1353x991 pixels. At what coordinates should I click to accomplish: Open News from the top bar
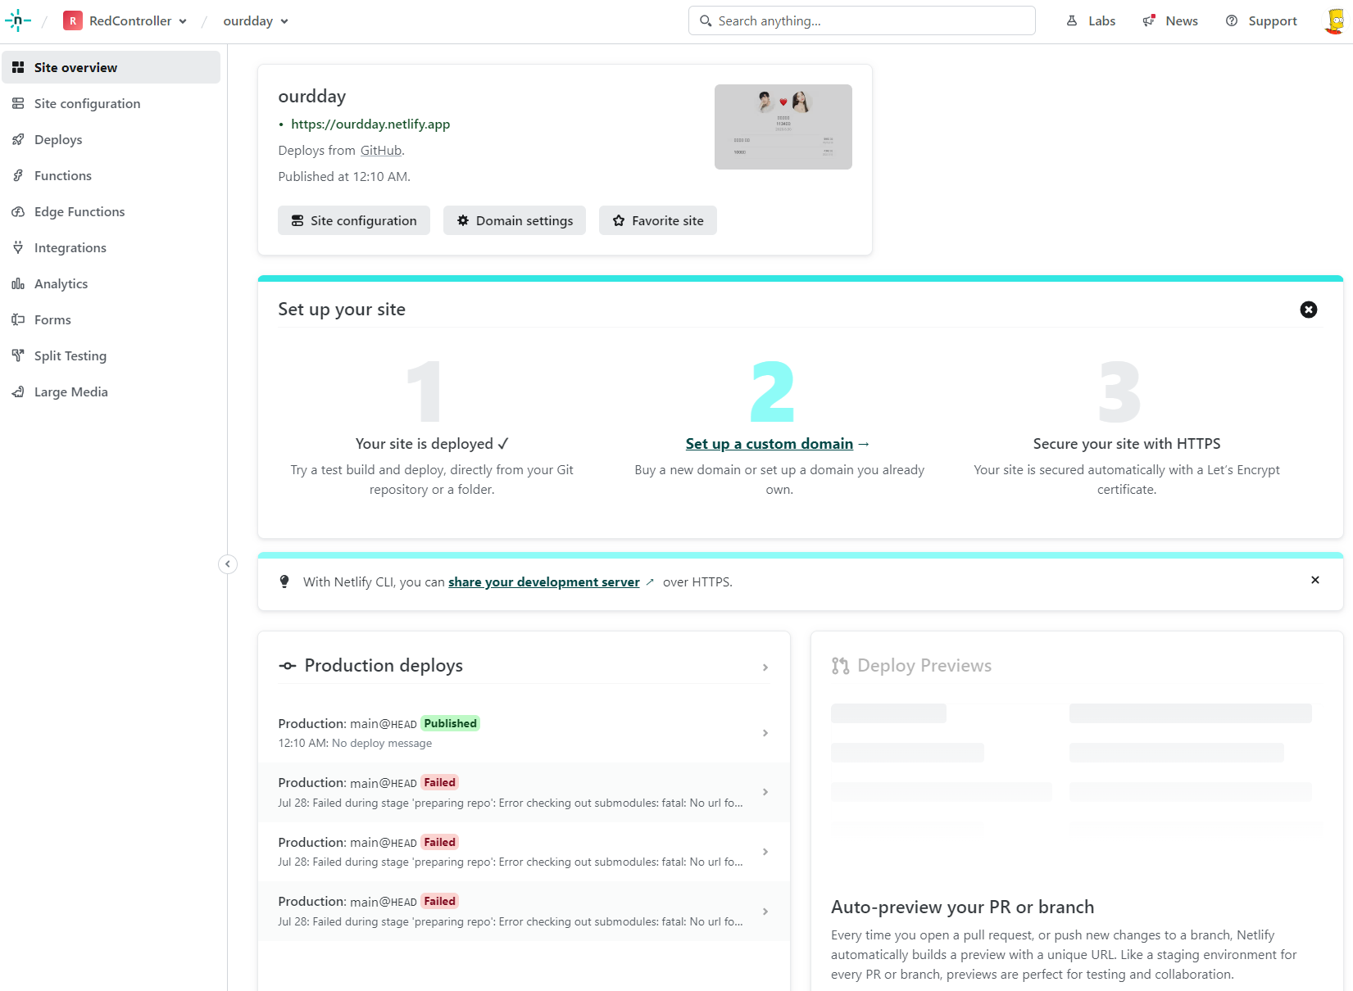[1170, 20]
